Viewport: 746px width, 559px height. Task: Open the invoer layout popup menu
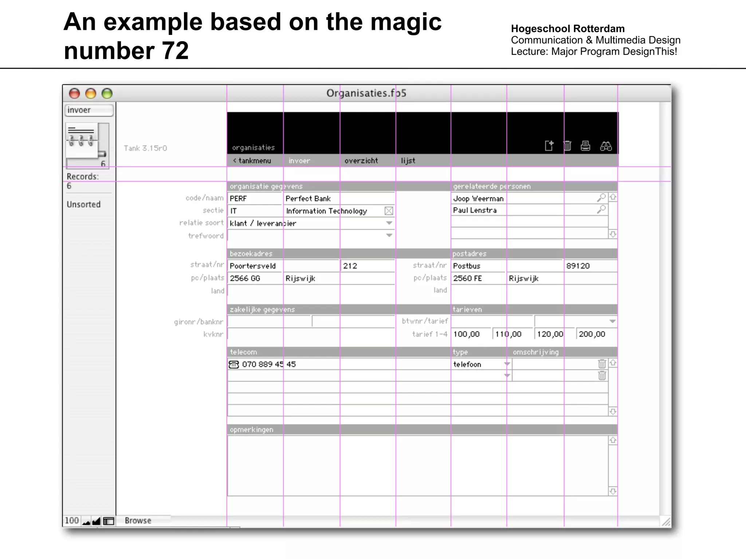point(89,110)
